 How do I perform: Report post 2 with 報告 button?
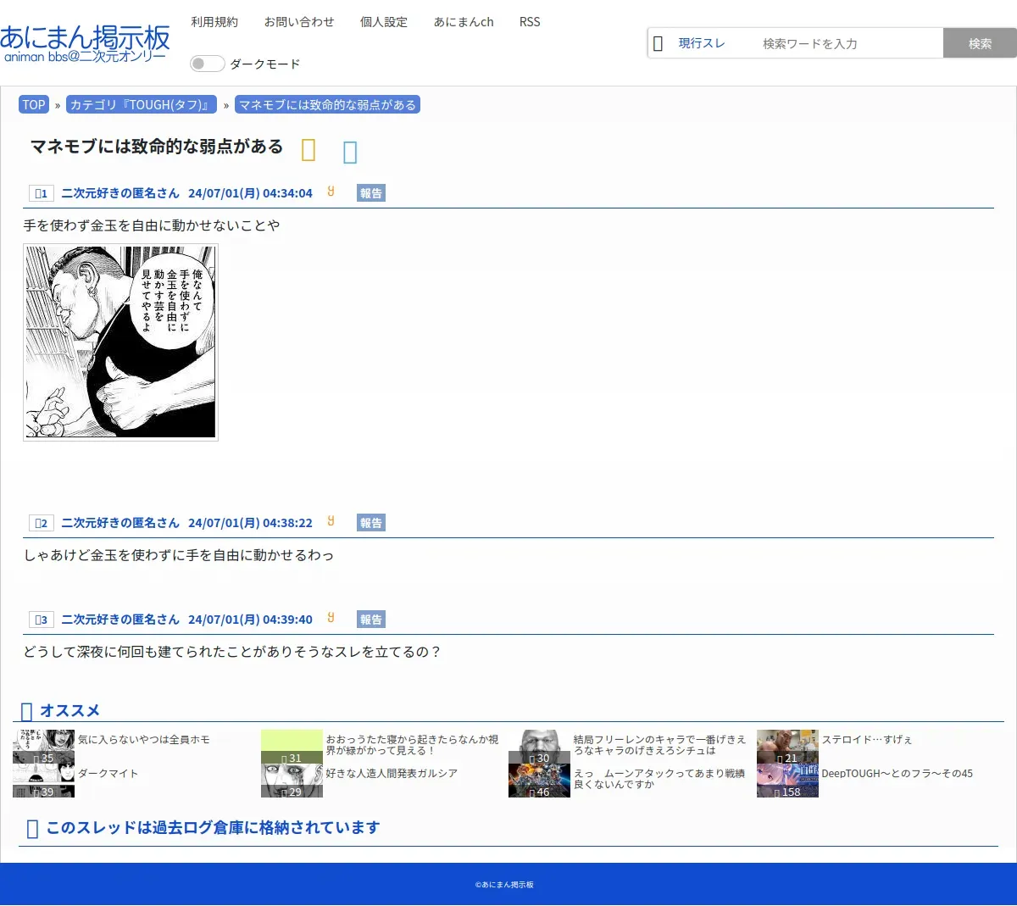pyautogui.click(x=371, y=523)
